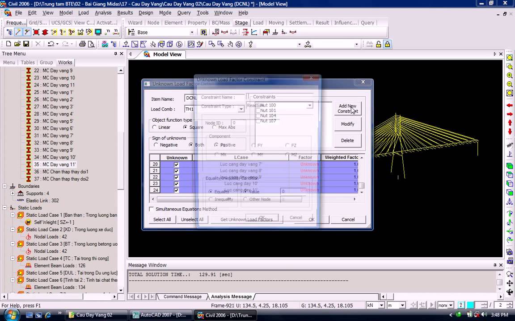
Task: Collapse the Static Loads tree node
Action: click(x=4, y=208)
